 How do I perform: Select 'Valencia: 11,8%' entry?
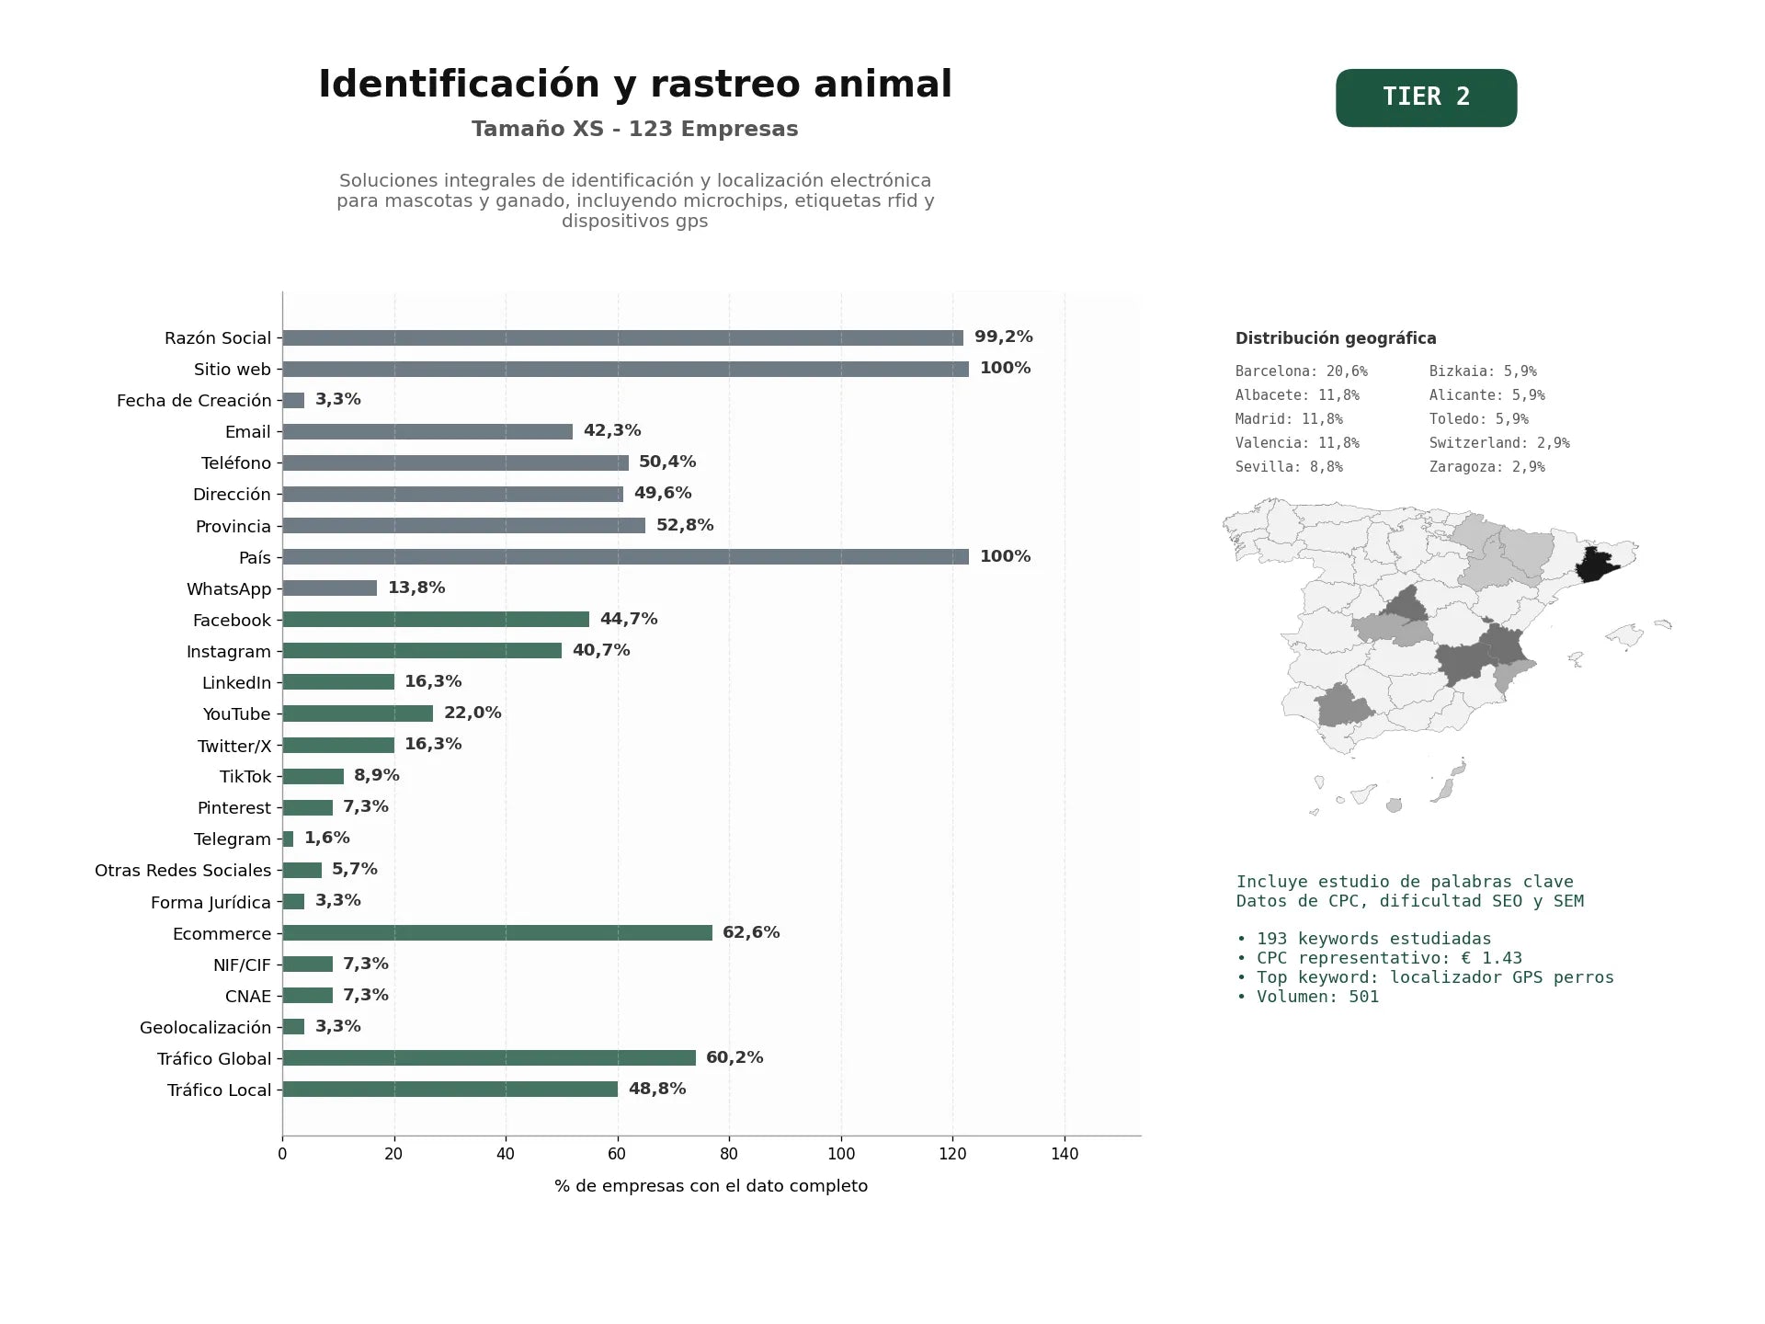1297,443
